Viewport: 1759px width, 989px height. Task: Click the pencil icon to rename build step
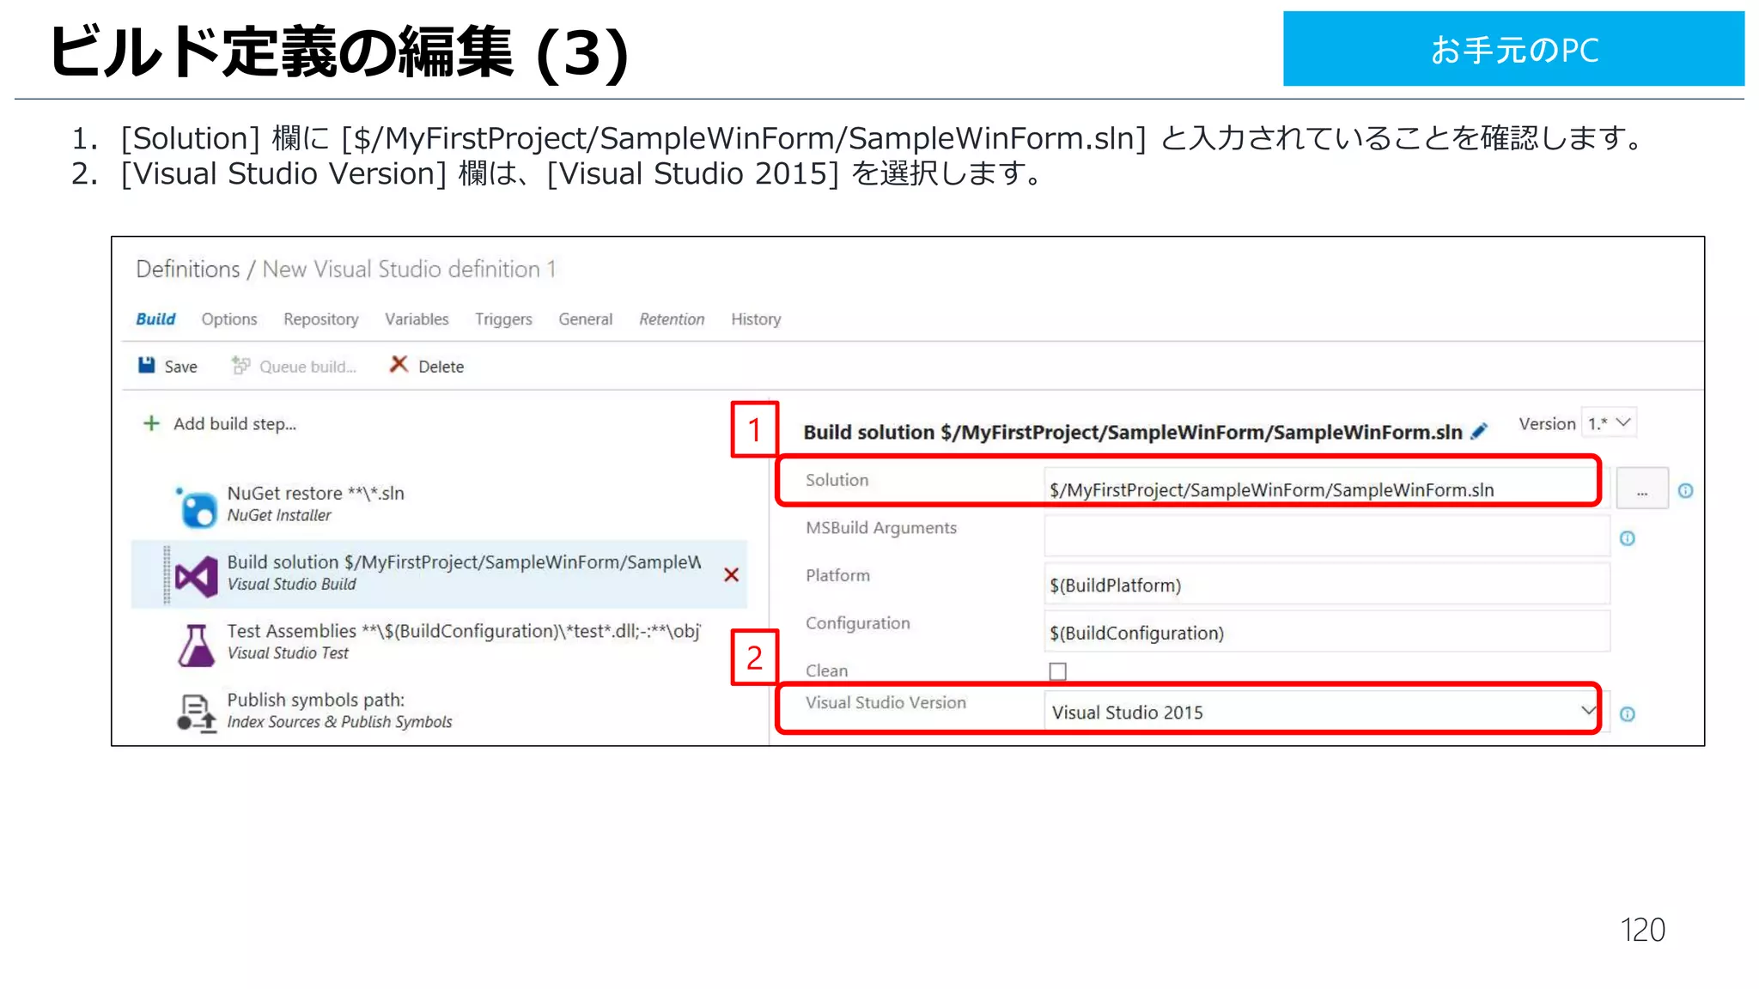click(x=1479, y=431)
